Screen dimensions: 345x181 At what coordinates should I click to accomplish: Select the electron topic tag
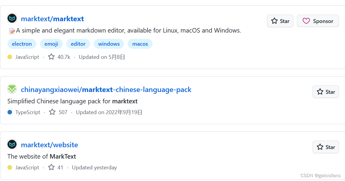pyautogui.click(x=22, y=44)
